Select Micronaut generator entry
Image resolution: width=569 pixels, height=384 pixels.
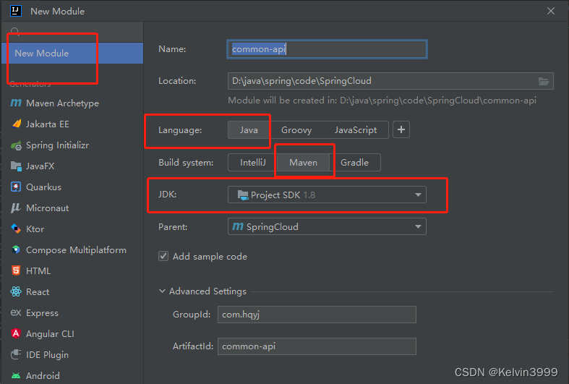(72, 208)
